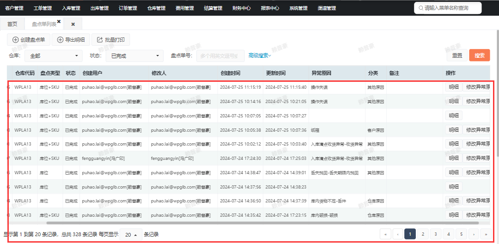Click the 仓库代码 column header
Viewport: 499px width, 244px height.
[25, 73]
